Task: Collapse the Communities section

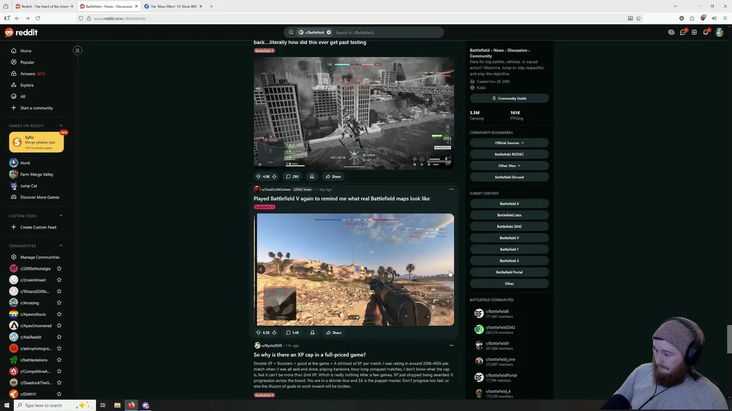Action: point(61,246)
